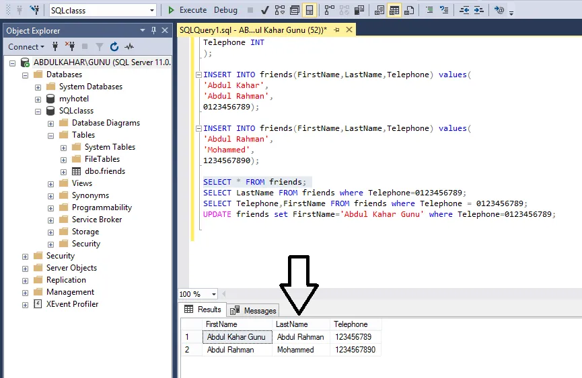
Task: Increase the line indent icon
Action: [479, 10]
